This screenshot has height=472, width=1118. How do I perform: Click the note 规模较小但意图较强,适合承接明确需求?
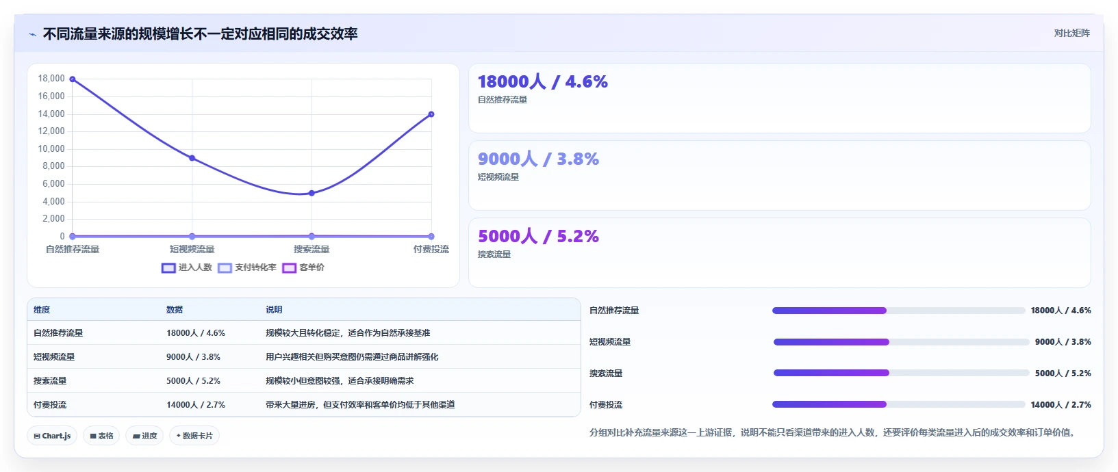[x=340, y=381]
